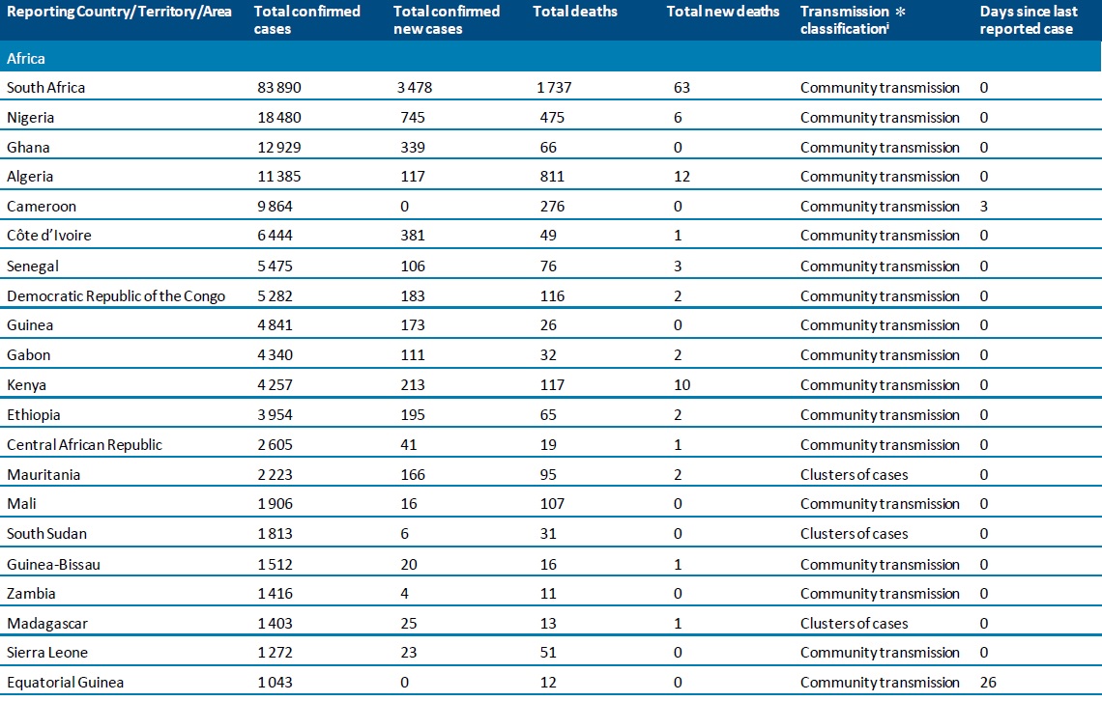Click Kenya's new confirmed cases 213
Image resolution: width=1102 pixels, height=701 pixels.
point(412,385)
